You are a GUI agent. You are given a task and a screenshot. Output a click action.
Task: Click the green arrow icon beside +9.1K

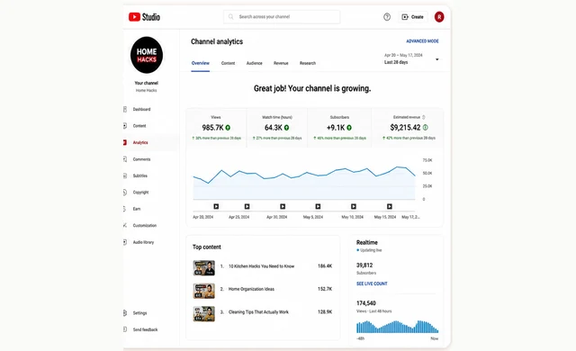(x=349, y=128)
